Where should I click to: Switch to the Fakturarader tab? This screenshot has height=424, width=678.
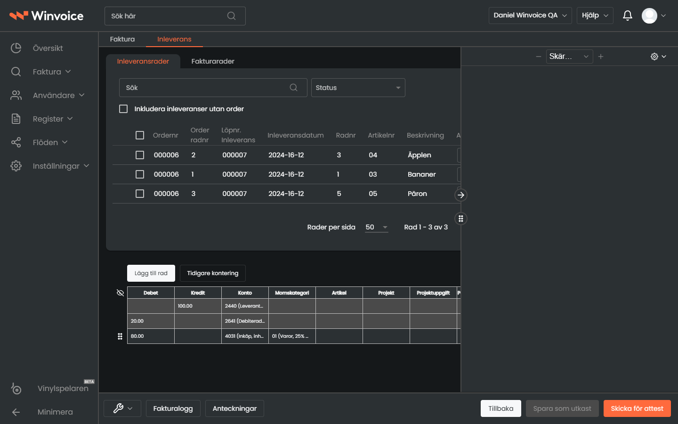point(213,61)
